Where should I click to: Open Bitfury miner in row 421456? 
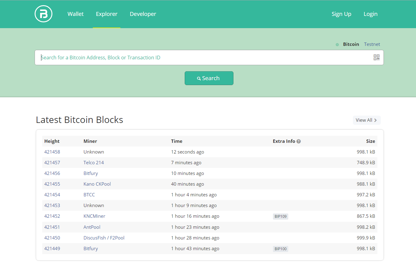click(x=91, y=173)
